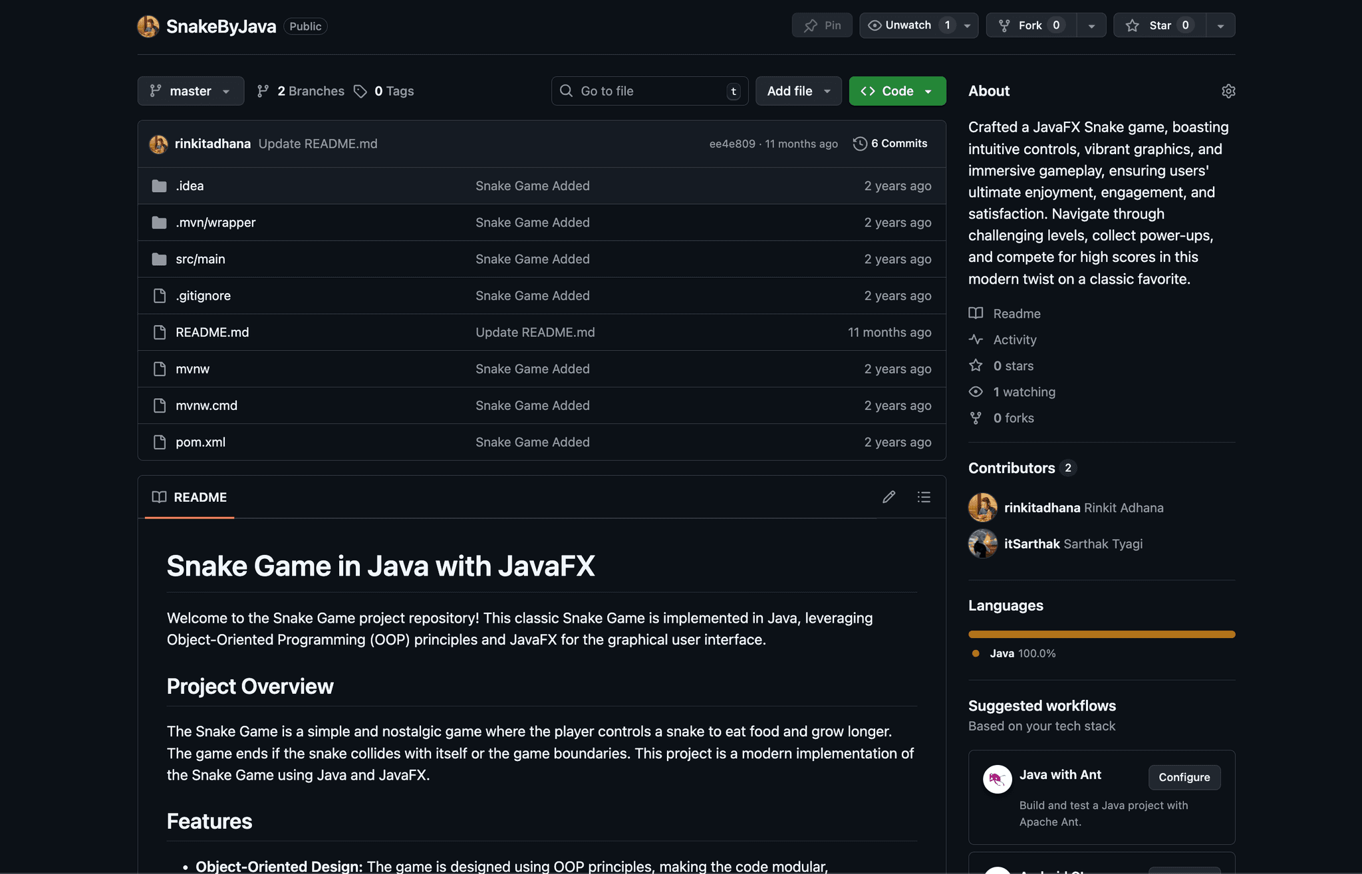Image resolution: width=1362 pixels, height=874 pixels.
Task: Click the commits history clock icon
Action: (x=860, y=144)
